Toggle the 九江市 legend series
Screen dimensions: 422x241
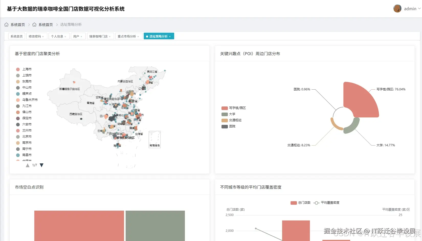(x=24, y=106)
